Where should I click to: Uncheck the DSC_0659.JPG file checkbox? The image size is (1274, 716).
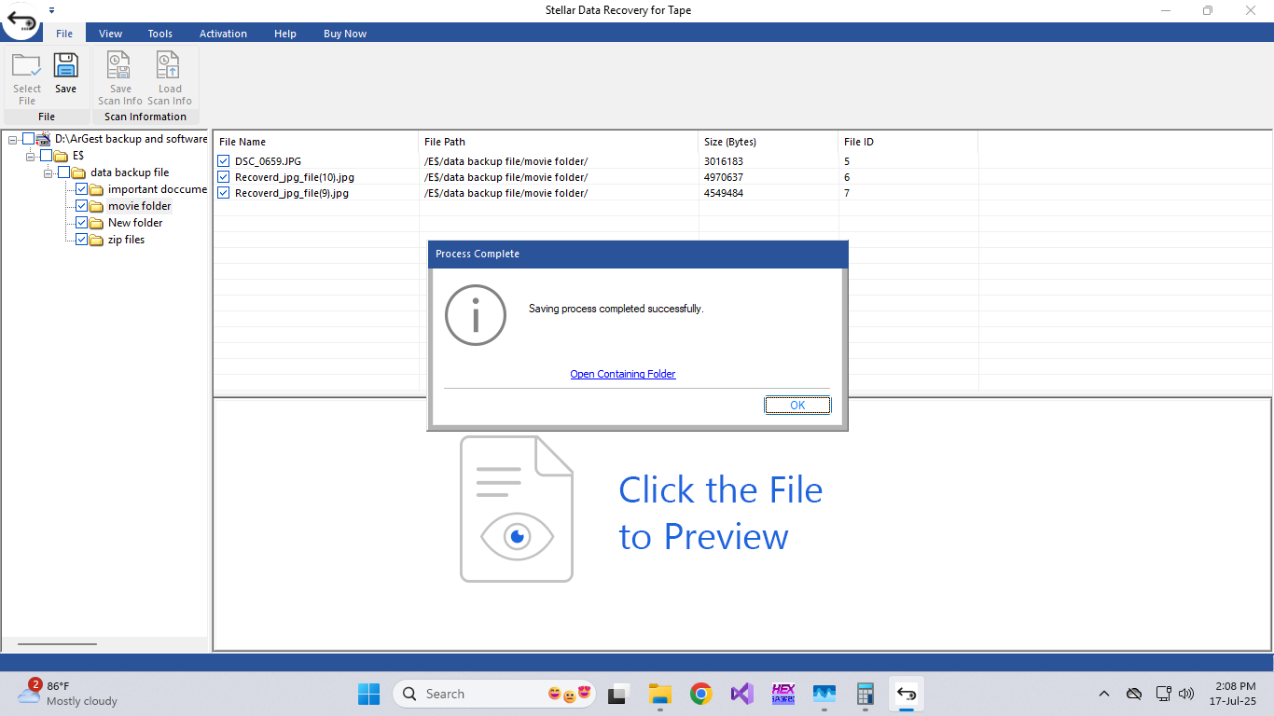click(223, 161)
